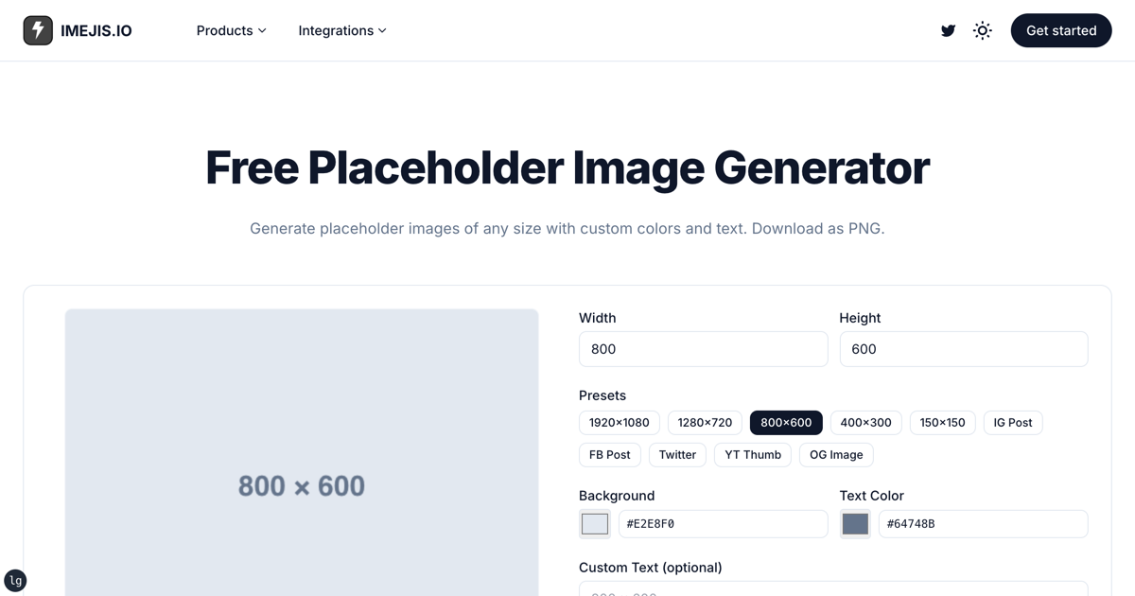This screenshot has height=596, width=1135.
Task: Open the Twitter profile icon in navbar
Action: (x=948, y=30)
